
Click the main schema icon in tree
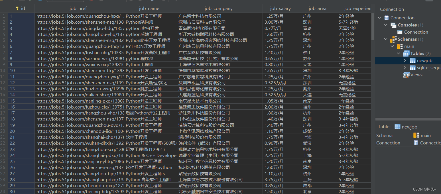(x=400, y=46)
